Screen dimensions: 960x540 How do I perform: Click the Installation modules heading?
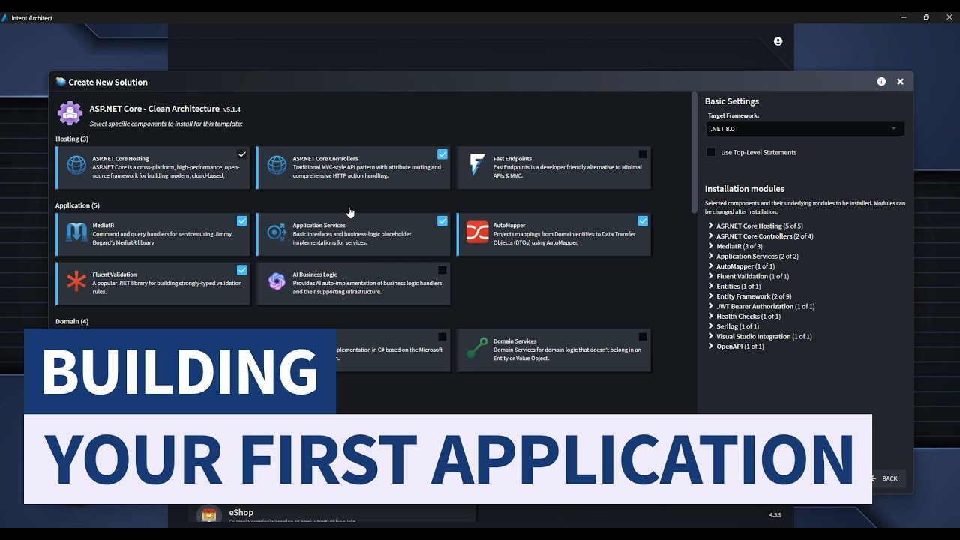click(744, 189)
